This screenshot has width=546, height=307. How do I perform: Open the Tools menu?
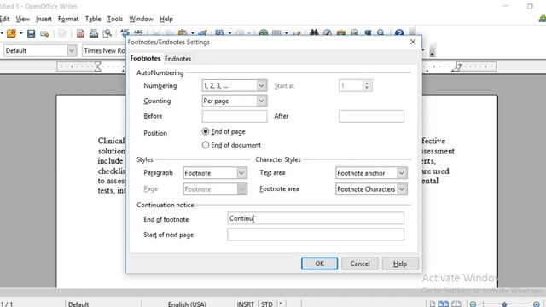(115, 19)
